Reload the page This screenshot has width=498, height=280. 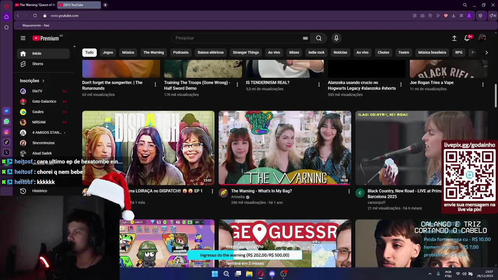[35, 16]
